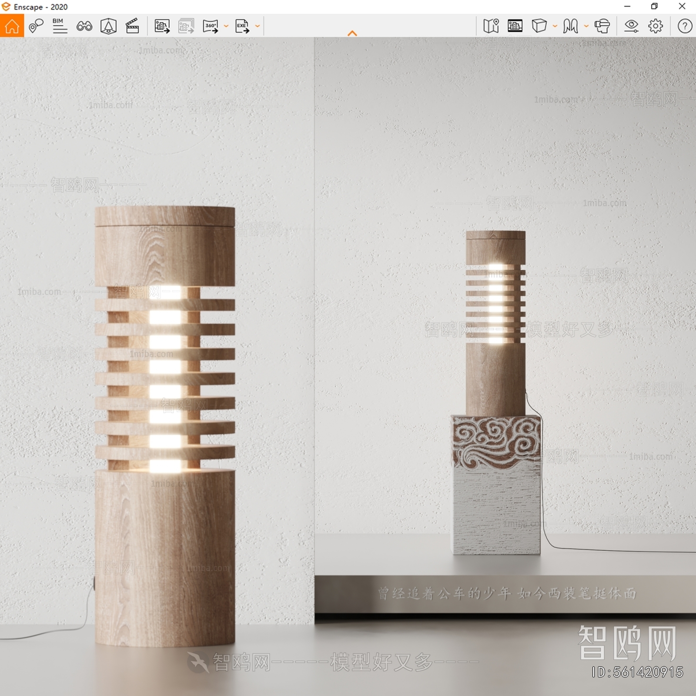Open the Asset Library panel
696x696 pixels.
(515, 26)
